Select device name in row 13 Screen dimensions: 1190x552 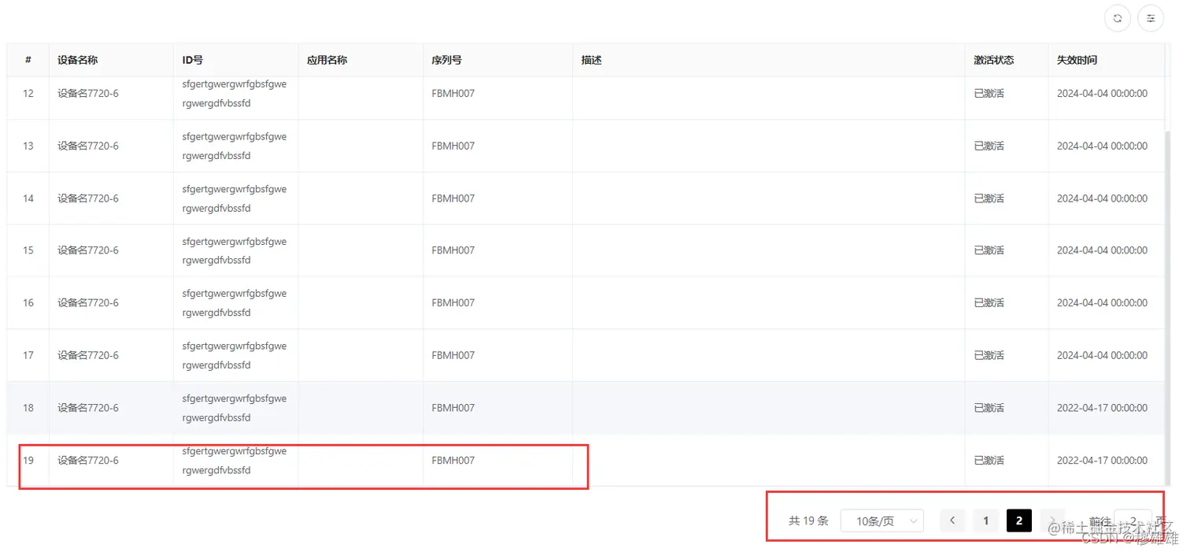88,146
